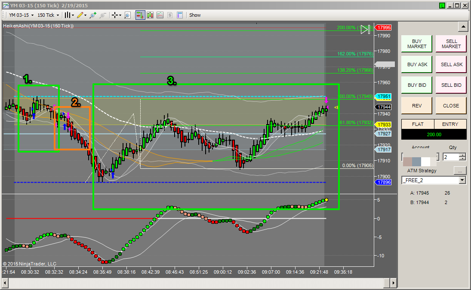471x290 pixels.
Task: Click the cyan 17951 price marker
Action: (x=384, y=97)
